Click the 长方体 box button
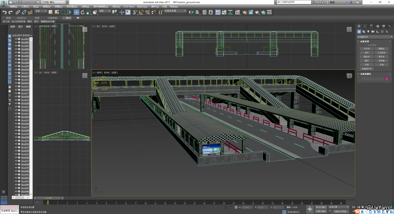This screenshot has height=214, width=394. tap(367, 49)
